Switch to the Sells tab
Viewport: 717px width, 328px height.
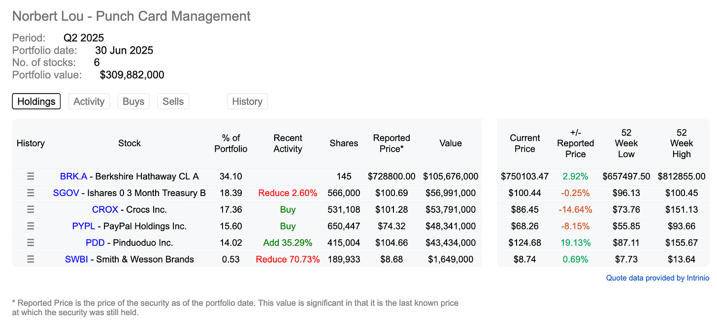173,101
